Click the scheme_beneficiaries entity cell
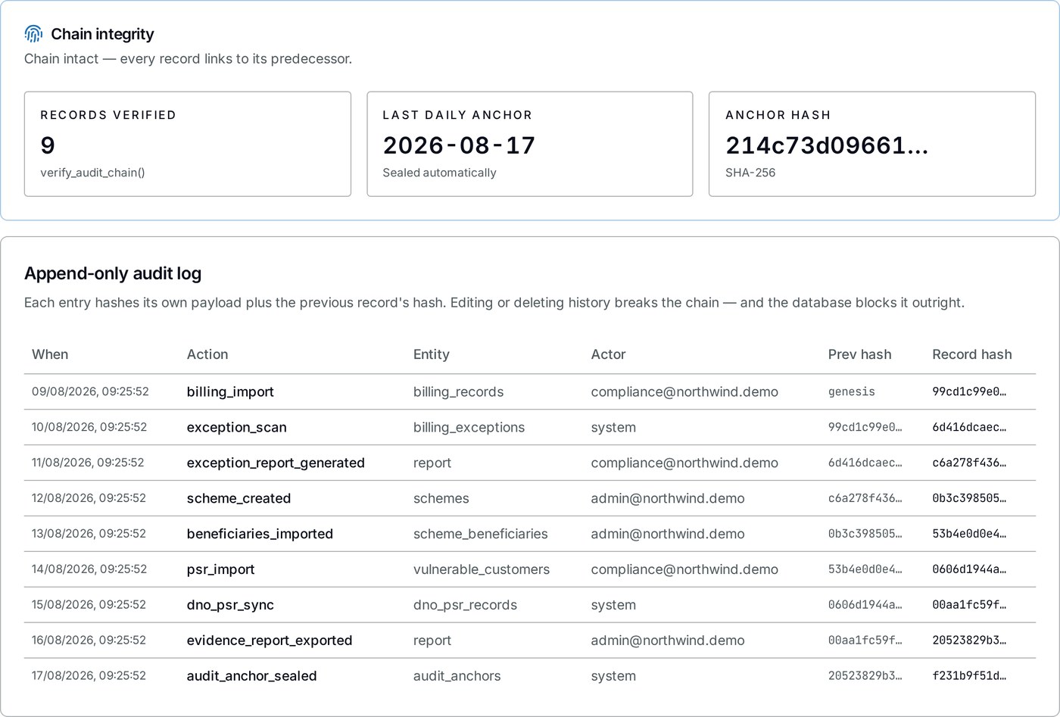 480,534
